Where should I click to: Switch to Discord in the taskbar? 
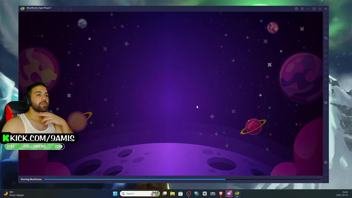[x=229, y=194]
